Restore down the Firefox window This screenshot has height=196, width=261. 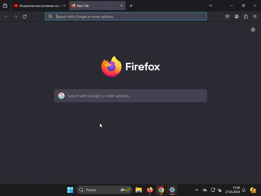[x=243, y=6]
